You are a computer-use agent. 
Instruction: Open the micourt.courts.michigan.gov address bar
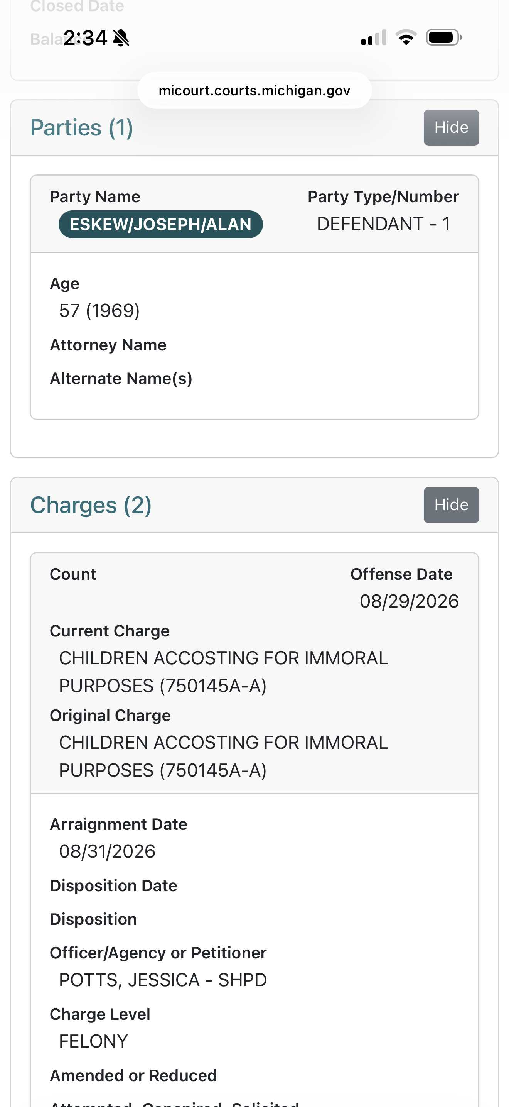click(254, 90)
